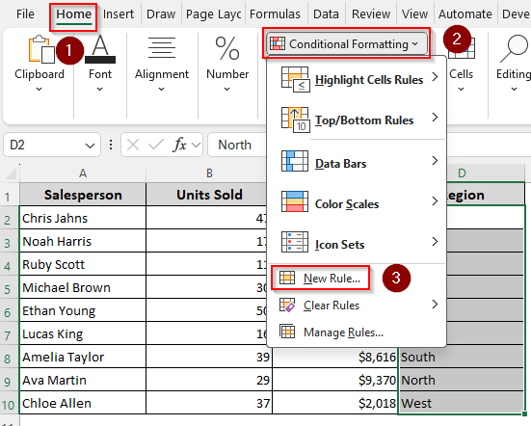Switch to the Draw tab
Screen dimensions: 531x426
pos(161,14)
